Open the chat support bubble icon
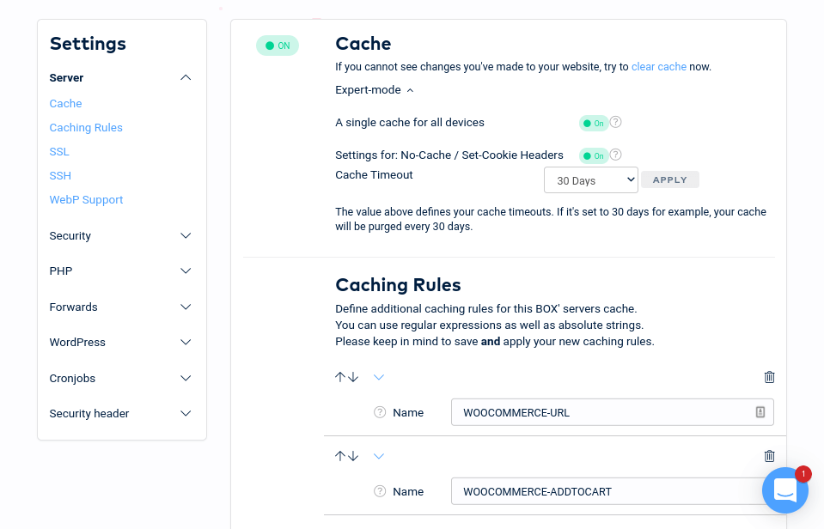824x529 pixels. (x=785, y=490)
